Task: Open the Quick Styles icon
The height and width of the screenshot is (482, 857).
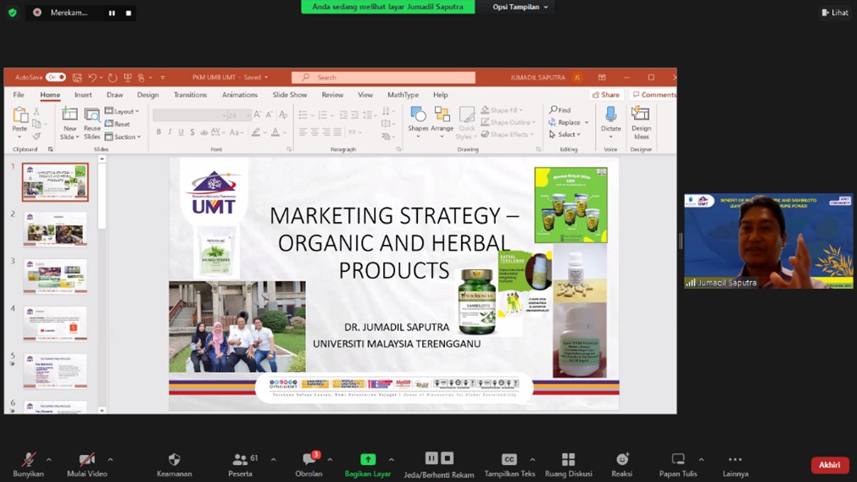Action: (467, 114)
